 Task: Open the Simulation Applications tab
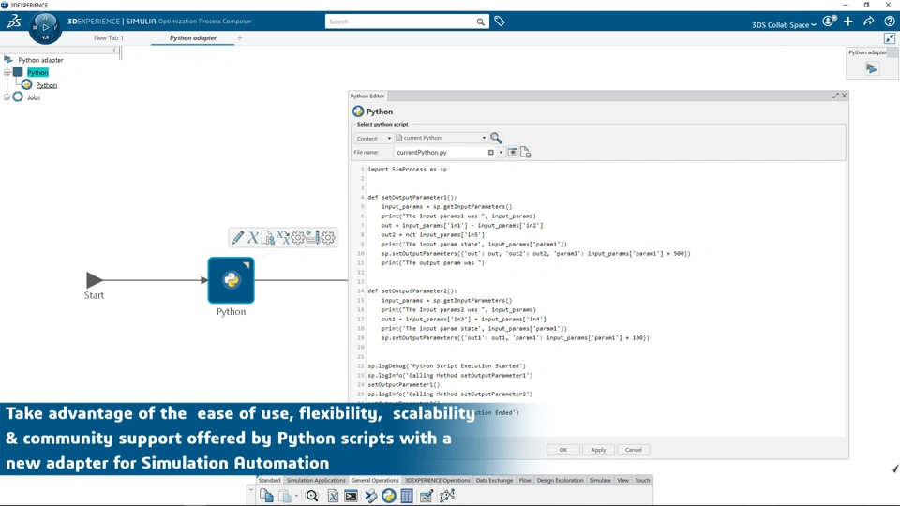point(316,480)
